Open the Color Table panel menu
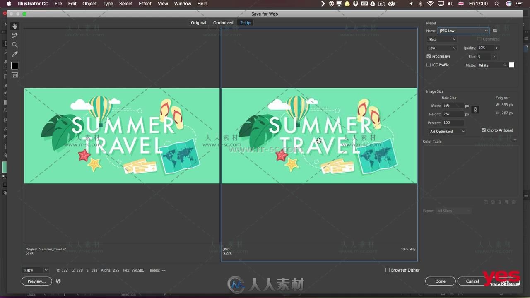Image resolution: width=530 pixels, height=298 pixels. [x=515, y=141]
